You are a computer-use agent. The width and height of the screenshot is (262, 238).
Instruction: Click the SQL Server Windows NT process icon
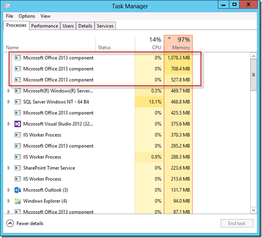coord(17,102)
